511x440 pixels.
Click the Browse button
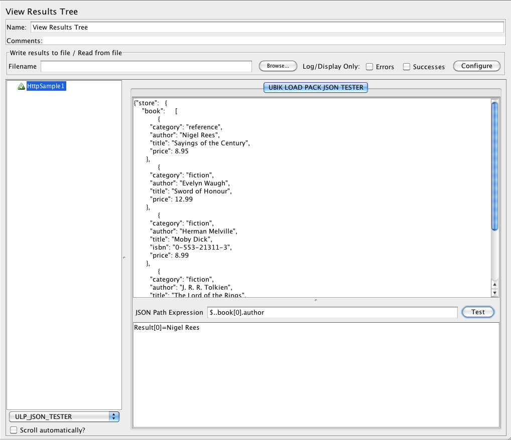278,66
